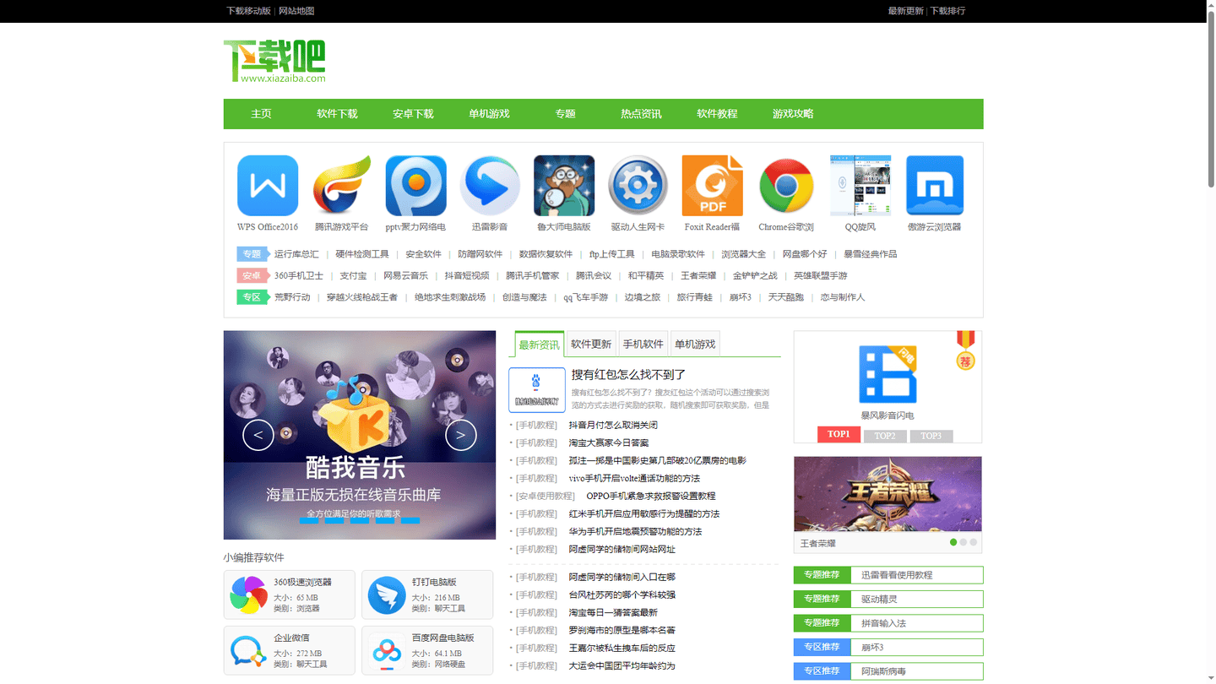Open the Chrome谷歌浏 icon

tap(786, 186)
